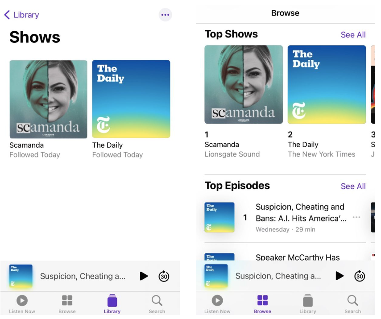Select The Daily cover in Top Shows
The height and width of the screenshot is (319, 381).
tap(327, 84)
